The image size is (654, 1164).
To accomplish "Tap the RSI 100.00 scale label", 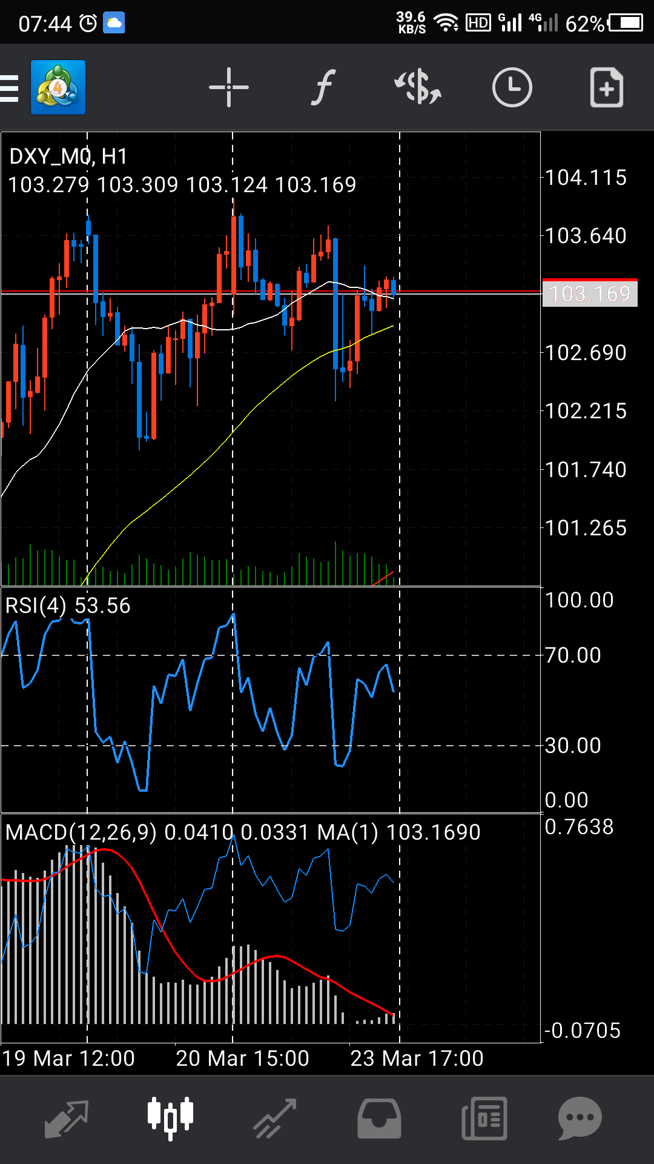I will pos(580,600).
